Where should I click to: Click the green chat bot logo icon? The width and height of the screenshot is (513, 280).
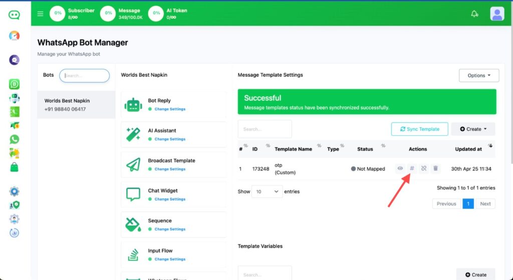coord(14,15)
